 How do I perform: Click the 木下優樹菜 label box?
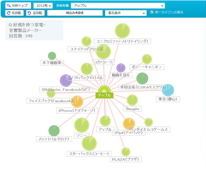point(52,63)
